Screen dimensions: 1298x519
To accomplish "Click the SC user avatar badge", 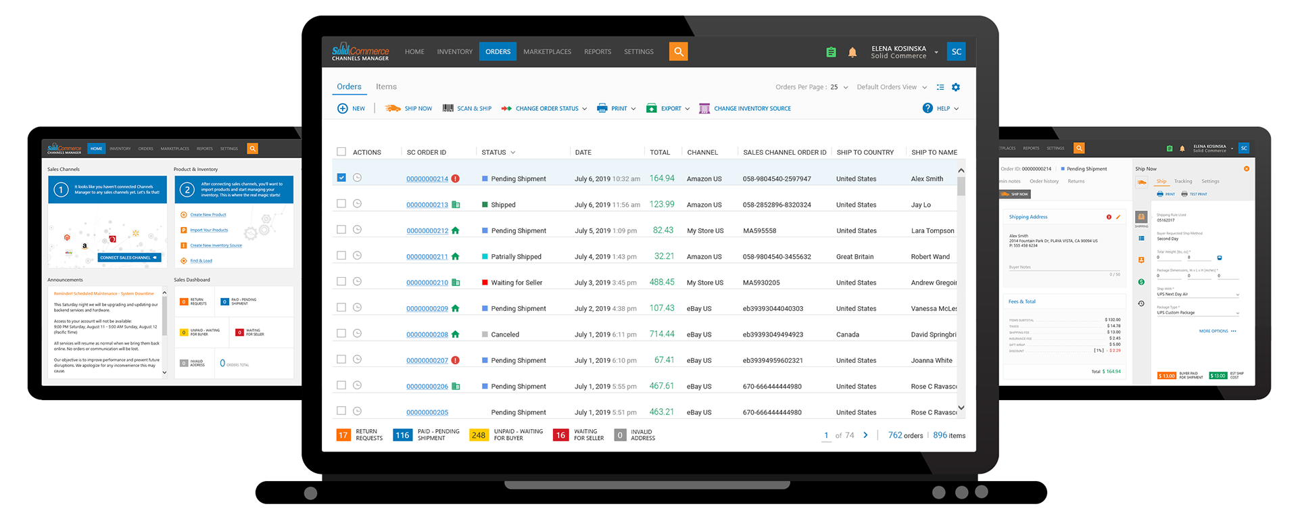I will [x=956, y=51].
